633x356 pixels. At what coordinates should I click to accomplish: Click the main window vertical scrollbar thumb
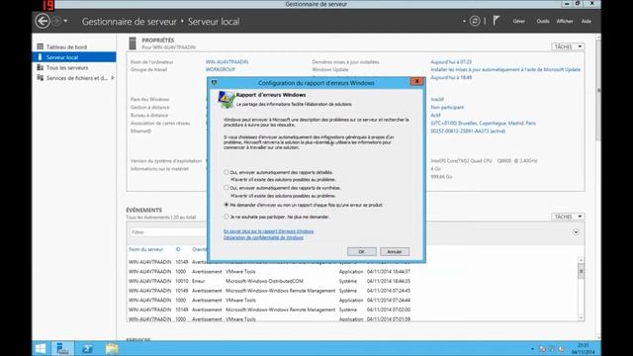(598, 90)
